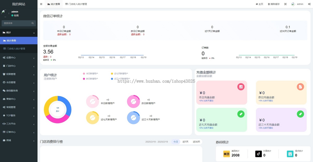Click the 昨日订单金额 label
This screenshot has width=313, height=162.
[138, 31]
